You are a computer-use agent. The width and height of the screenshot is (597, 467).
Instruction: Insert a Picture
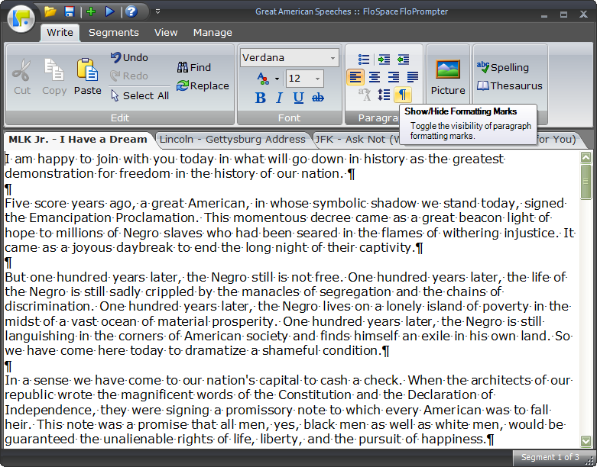coord(448,77)
